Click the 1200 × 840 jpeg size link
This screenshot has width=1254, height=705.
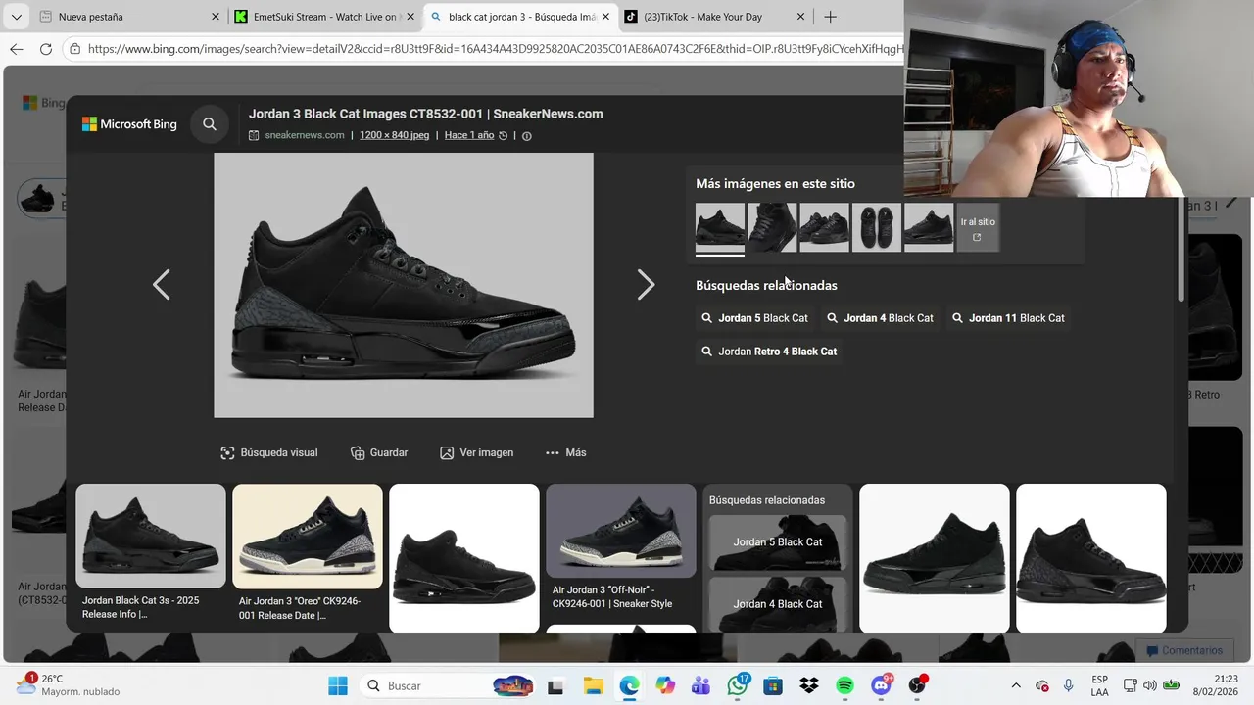[x=394, y=135]
